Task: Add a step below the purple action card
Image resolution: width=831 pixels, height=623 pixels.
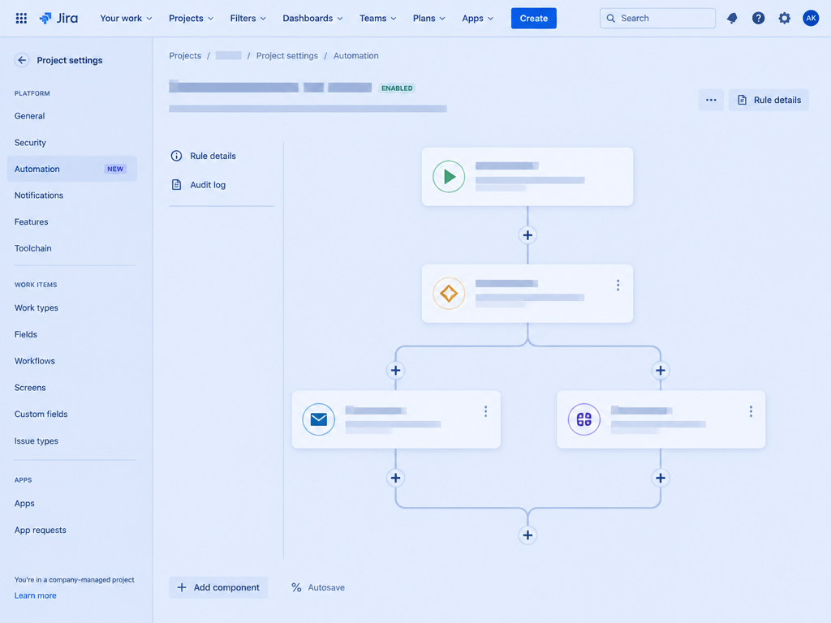Action: tap(661, 478)
